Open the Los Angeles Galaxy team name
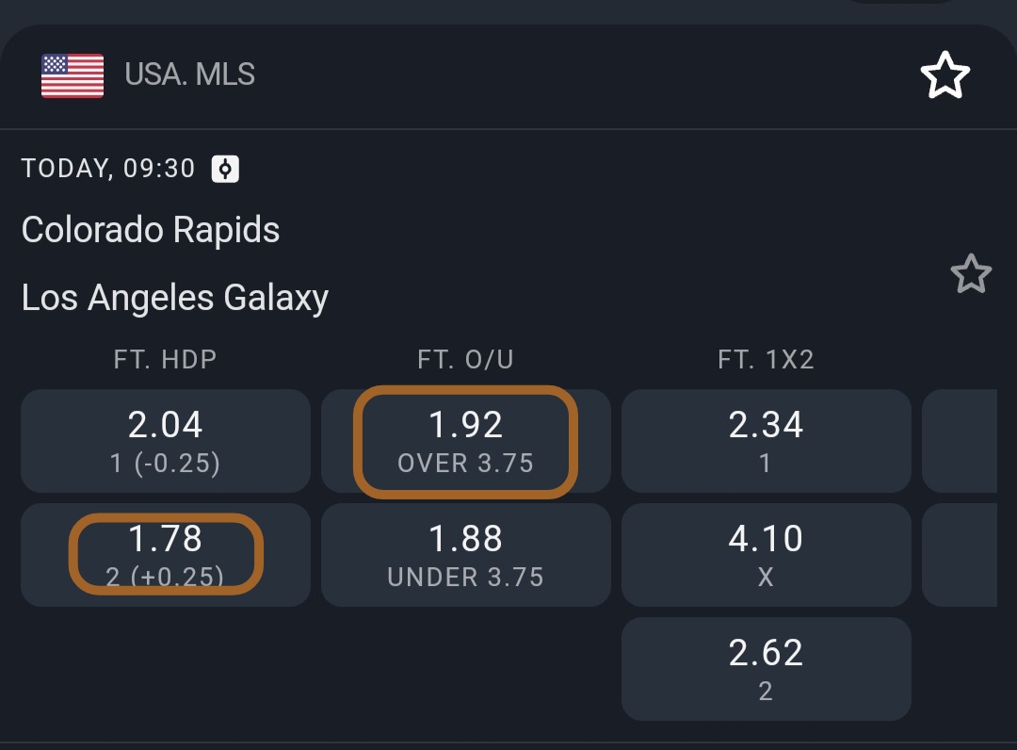Image resolution: width=1017 pixels, height=750 pixels. 175,298
